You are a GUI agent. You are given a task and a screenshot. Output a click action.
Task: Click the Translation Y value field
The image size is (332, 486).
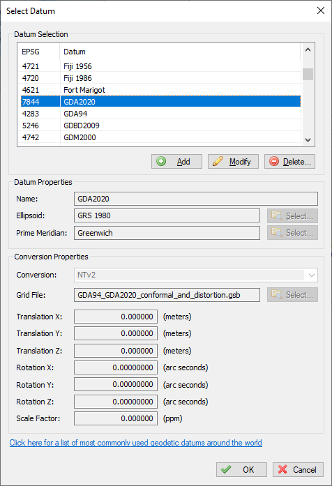tap(116, 333)
